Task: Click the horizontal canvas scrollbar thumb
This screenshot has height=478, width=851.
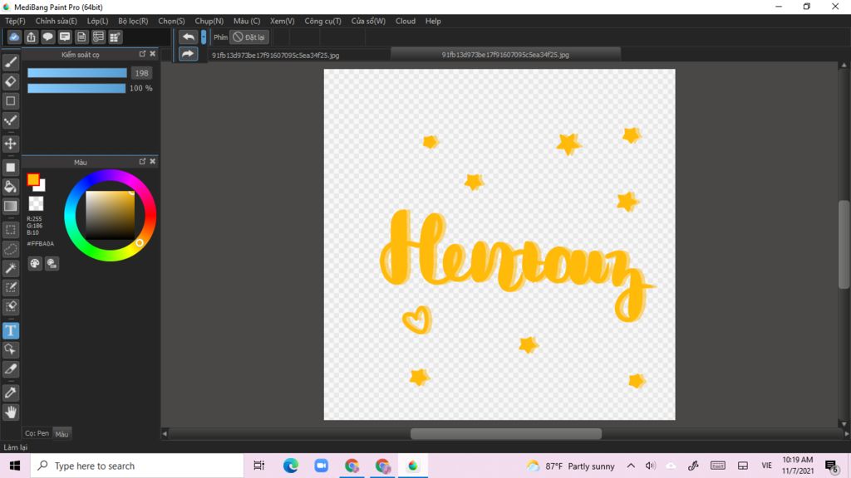Action: coord(506,433)
